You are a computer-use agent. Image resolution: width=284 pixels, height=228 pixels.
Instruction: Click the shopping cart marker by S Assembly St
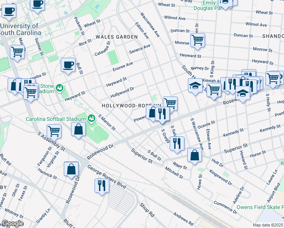(54, 131)
